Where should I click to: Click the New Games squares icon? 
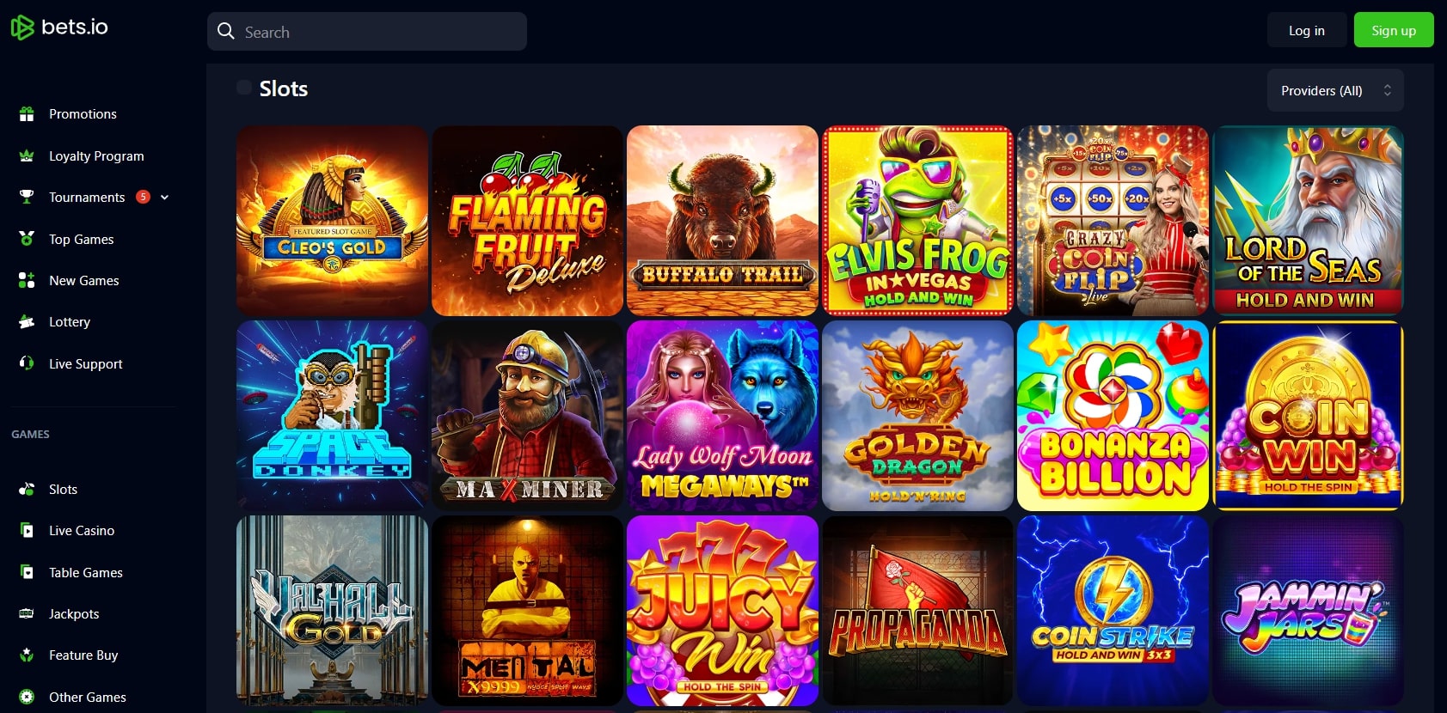click(x=27, y=280)
